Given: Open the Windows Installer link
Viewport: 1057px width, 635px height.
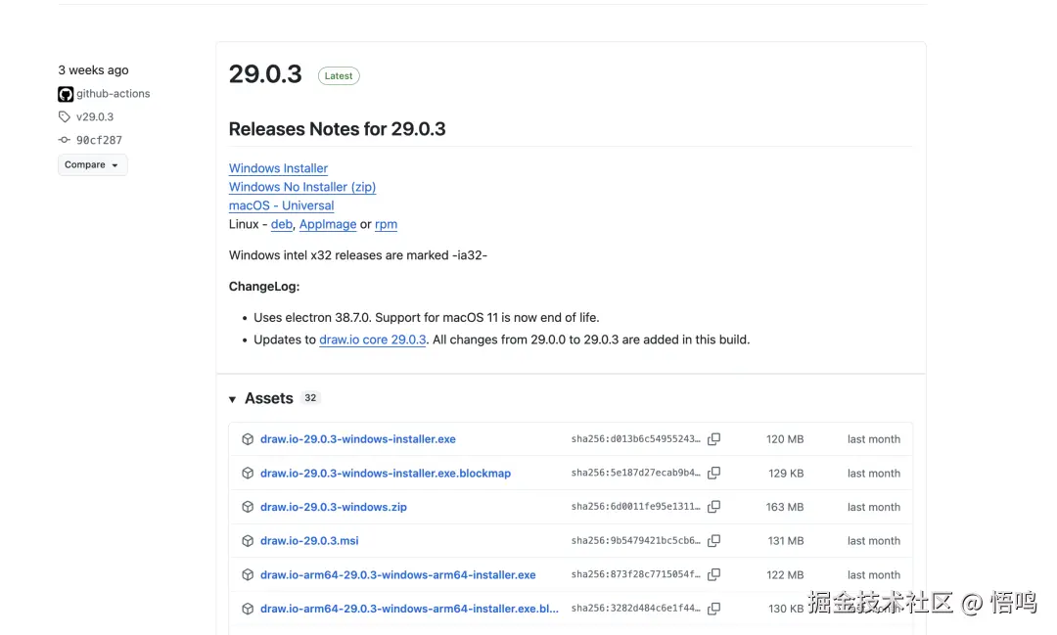Looking at the screenshot, I should point(278,168).
